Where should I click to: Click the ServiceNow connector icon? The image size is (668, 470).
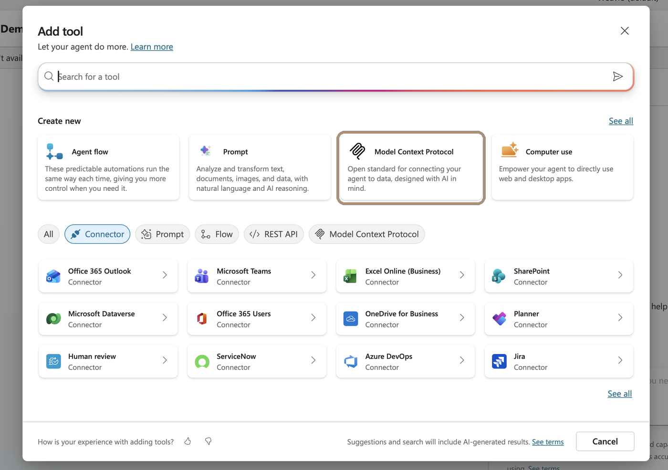pos(202,362)
